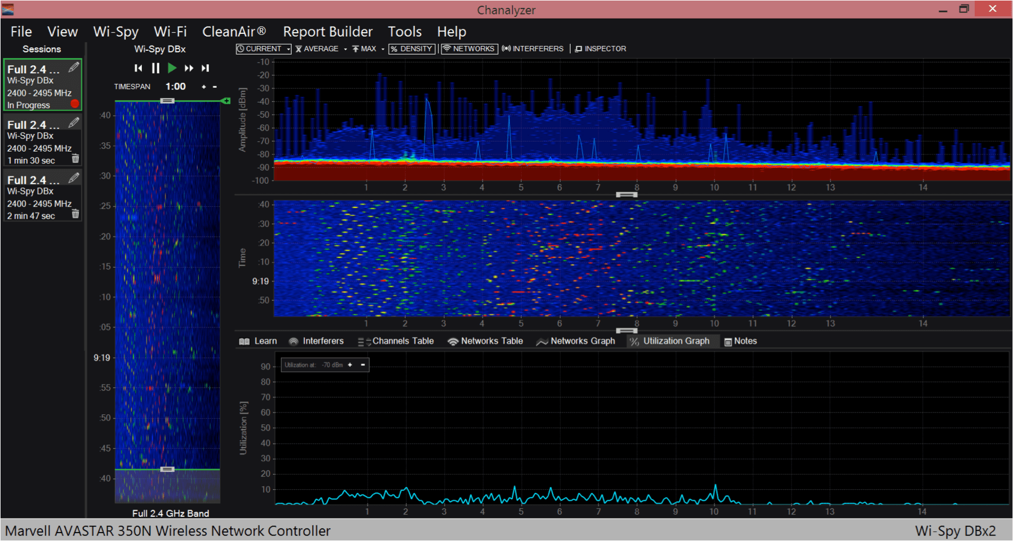This screenshot has height=541, width=1013.
Task: Toggle the Max trace display
Action: coord(366,48)
